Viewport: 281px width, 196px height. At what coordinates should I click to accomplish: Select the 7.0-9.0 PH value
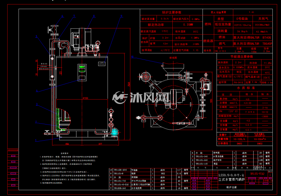(250, 112)
